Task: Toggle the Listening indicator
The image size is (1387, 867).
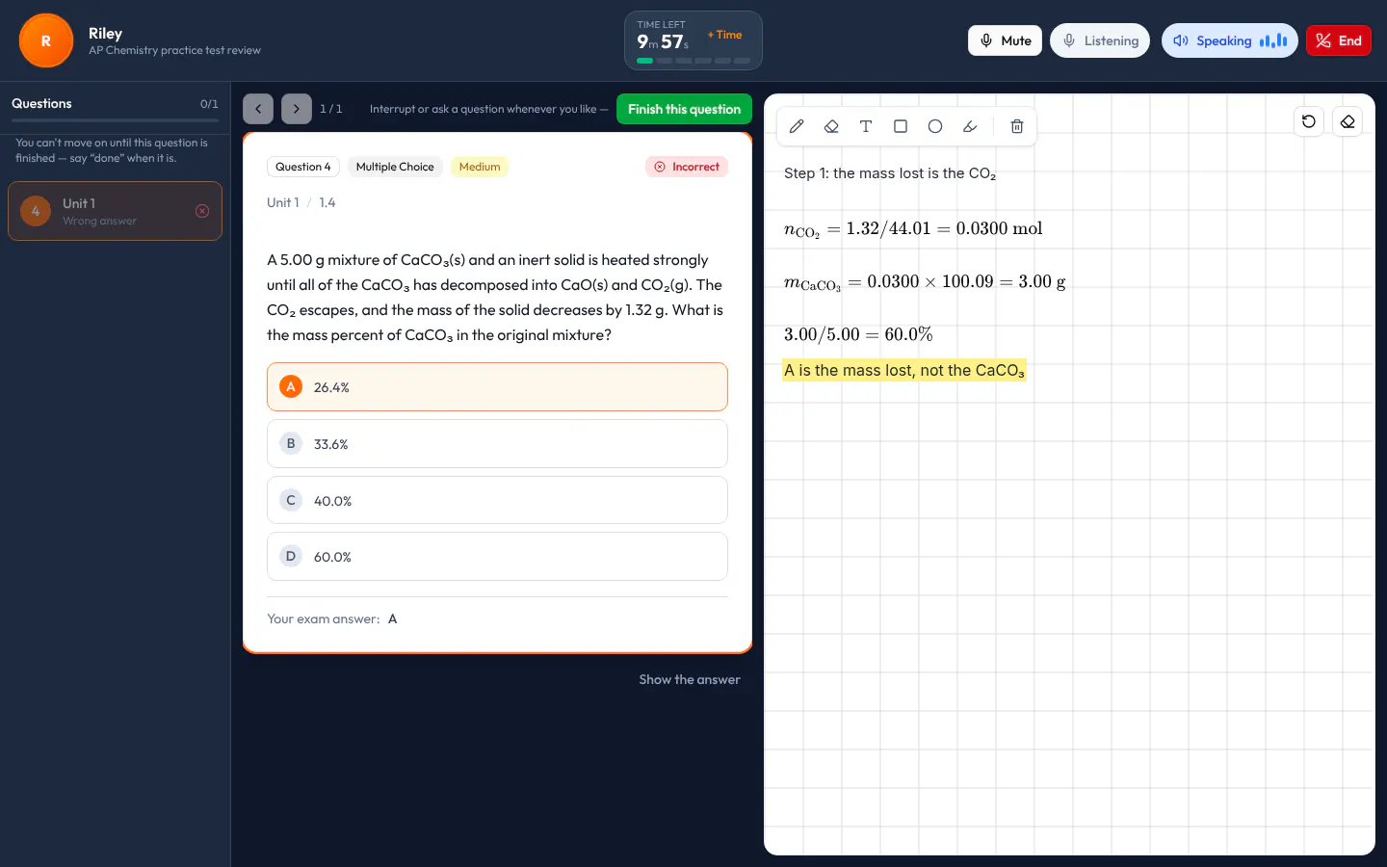Action: pyautogui.click(x=1100, y=40)
